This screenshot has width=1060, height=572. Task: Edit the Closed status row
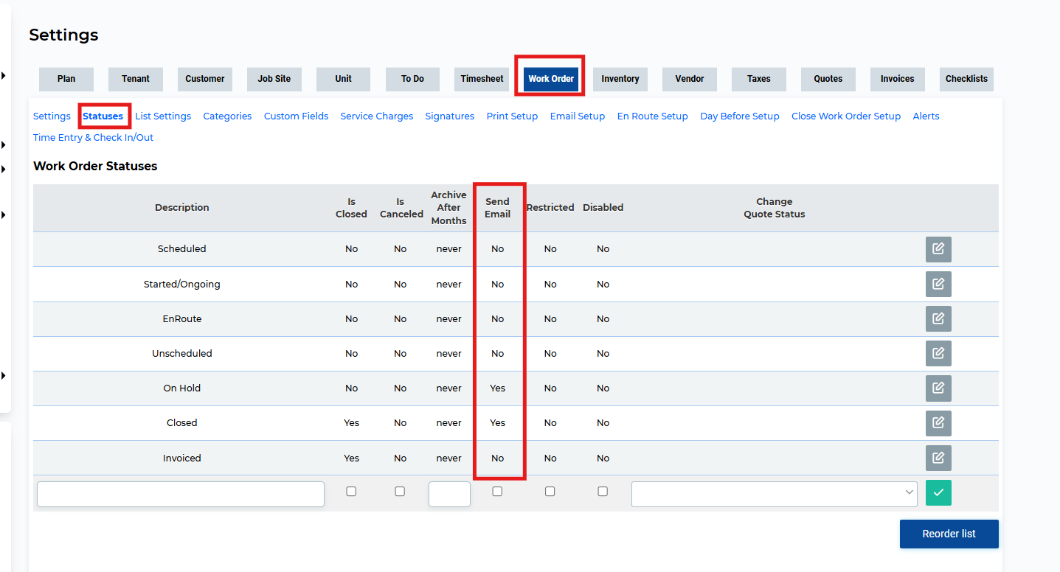(x=938, y=422)
